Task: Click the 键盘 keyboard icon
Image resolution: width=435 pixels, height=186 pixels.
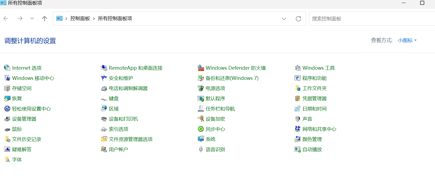Action: coord(104,99)
